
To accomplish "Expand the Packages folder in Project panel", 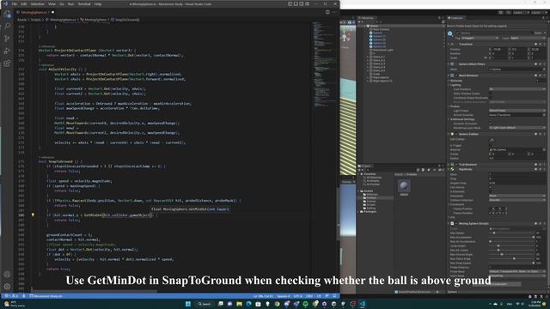I will click(358, 212).
